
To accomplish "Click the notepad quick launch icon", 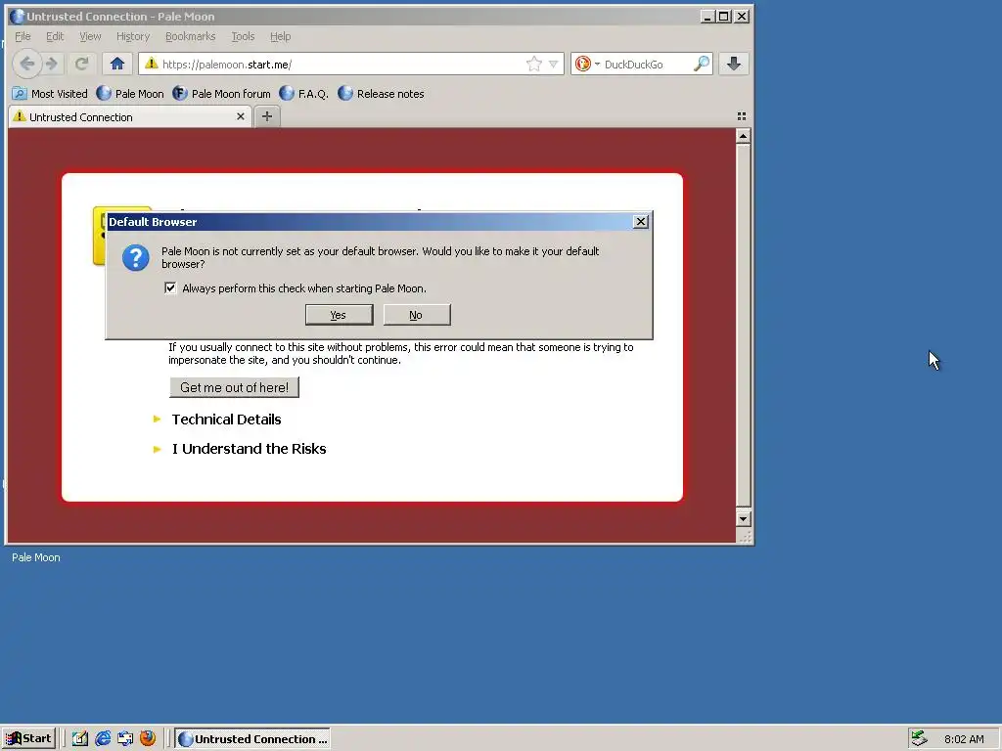I will [x=80, y=739].
